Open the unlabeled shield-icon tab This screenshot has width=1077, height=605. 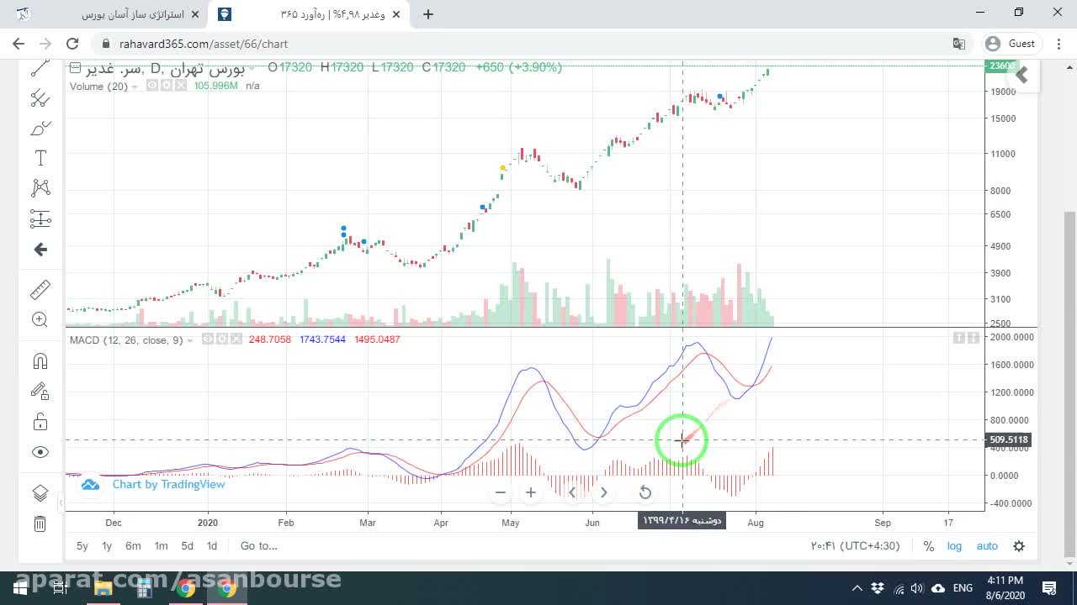(225, 14)
